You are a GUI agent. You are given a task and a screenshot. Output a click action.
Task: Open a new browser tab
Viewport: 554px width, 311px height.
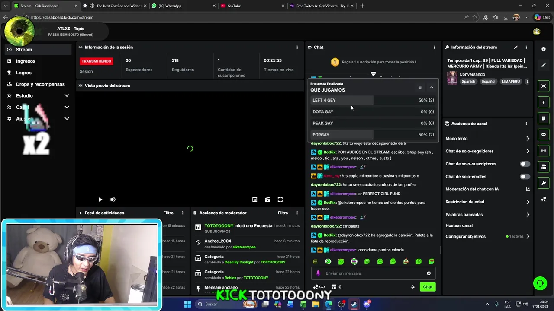362,6
